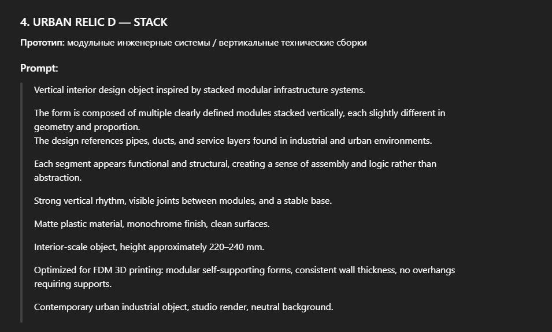552x332 pixels.
Task: Click the height value "220–240 mm"
Action: 235,247
